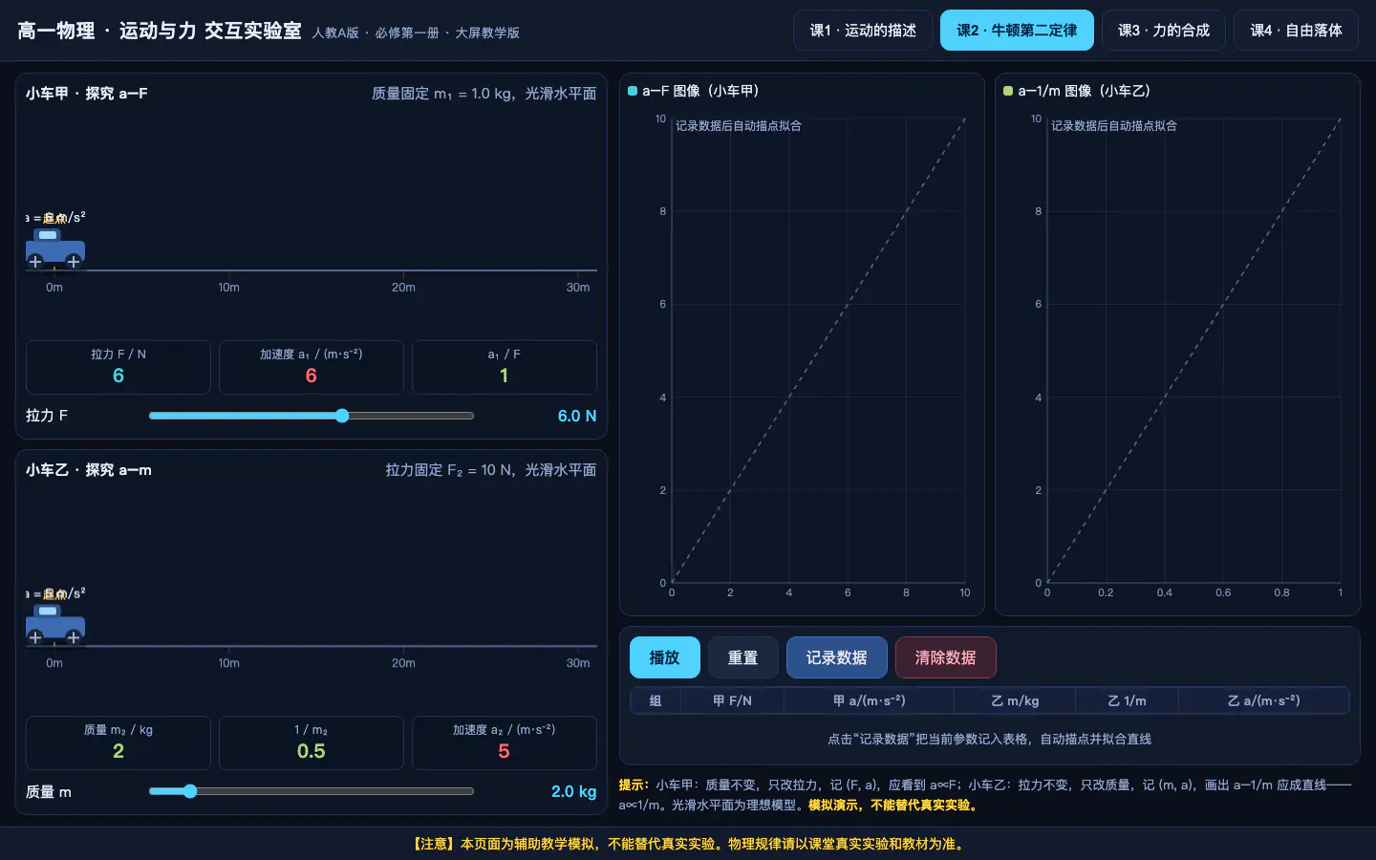Click the a–1/m 图像 (小车乙) chart title
Viewport: 1376px width, 860px height.
point(1084,91)
